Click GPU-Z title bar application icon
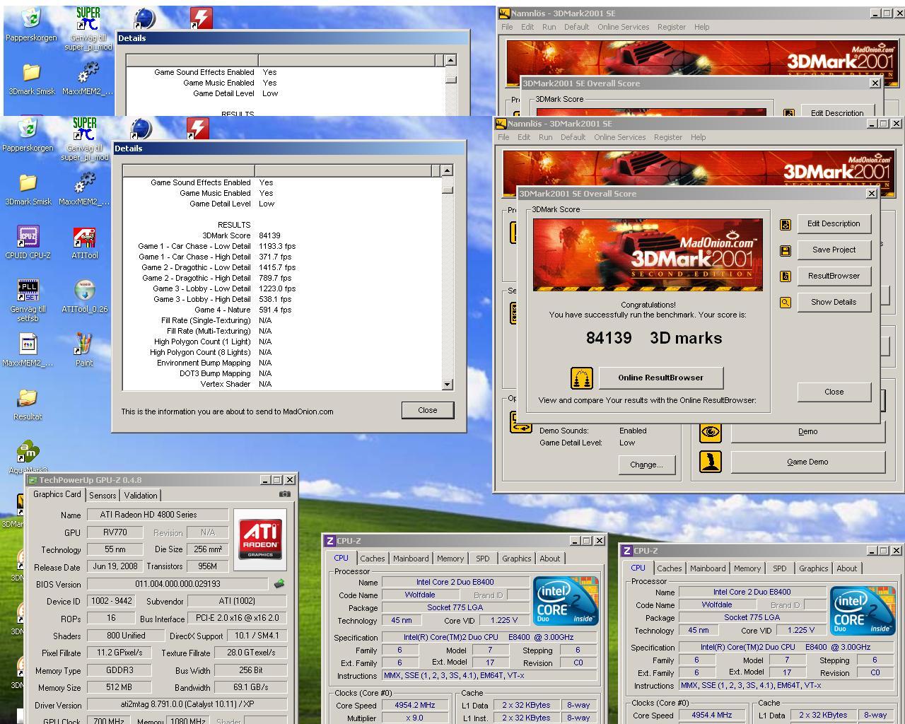Screen dimensions: 905x724 tap(32, 480)
